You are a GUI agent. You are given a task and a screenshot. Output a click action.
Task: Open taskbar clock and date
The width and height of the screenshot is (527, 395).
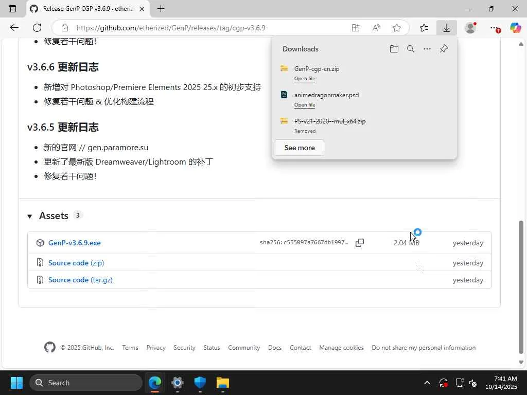pyautogui.click(x=501, y=383)
